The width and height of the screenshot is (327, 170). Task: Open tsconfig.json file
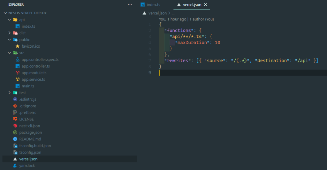point(30,152)
